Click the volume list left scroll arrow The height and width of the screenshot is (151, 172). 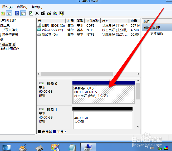pos(39,74)
